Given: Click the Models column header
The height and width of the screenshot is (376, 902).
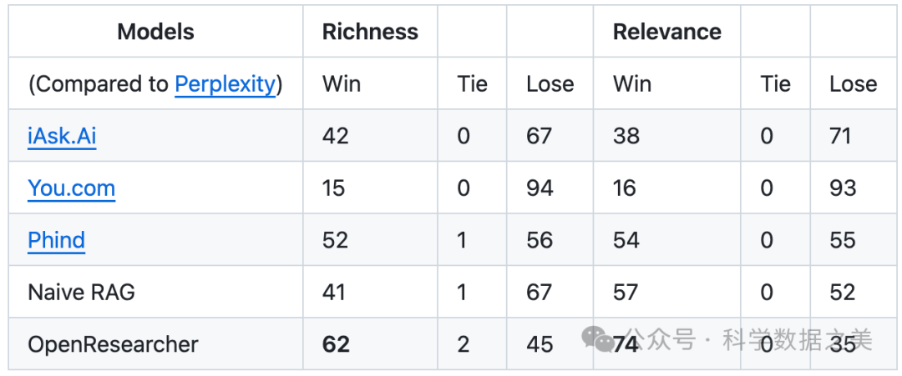Looking at the screenshot, I should [x=155, y=32].
